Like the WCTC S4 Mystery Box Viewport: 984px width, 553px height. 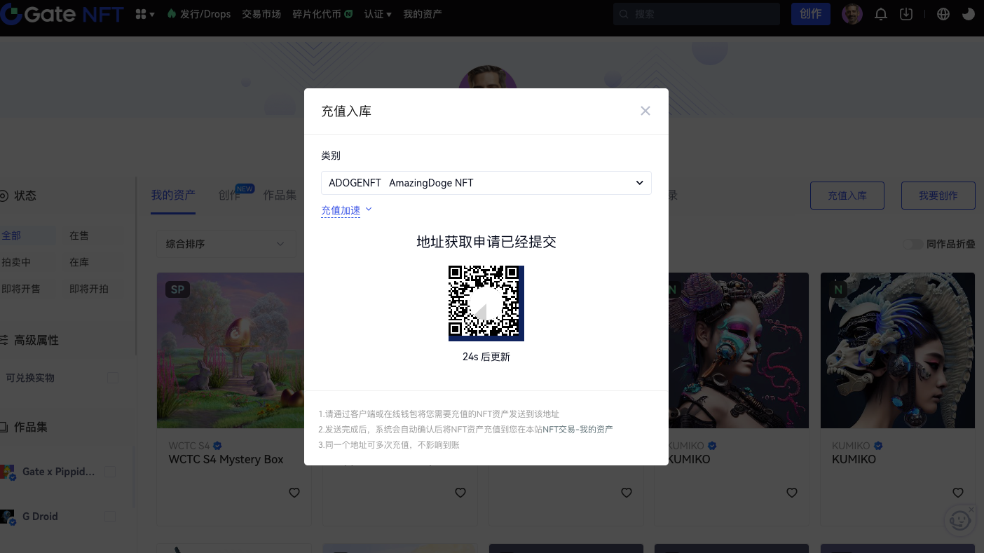294,493
